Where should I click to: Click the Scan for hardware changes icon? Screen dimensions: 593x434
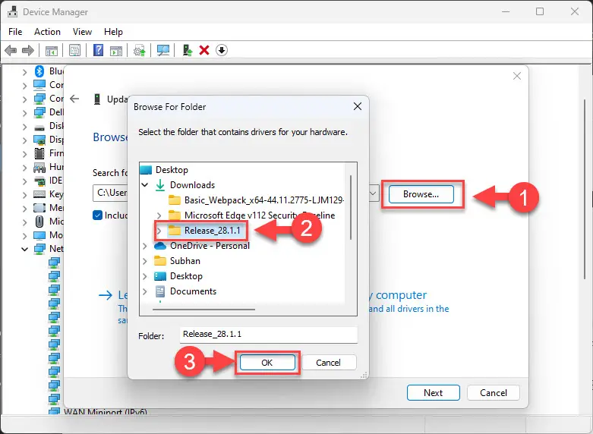coord(163,51)
